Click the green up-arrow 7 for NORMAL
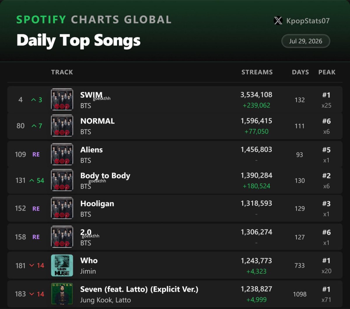The image size is (350, 309). (x=36, y=126)
